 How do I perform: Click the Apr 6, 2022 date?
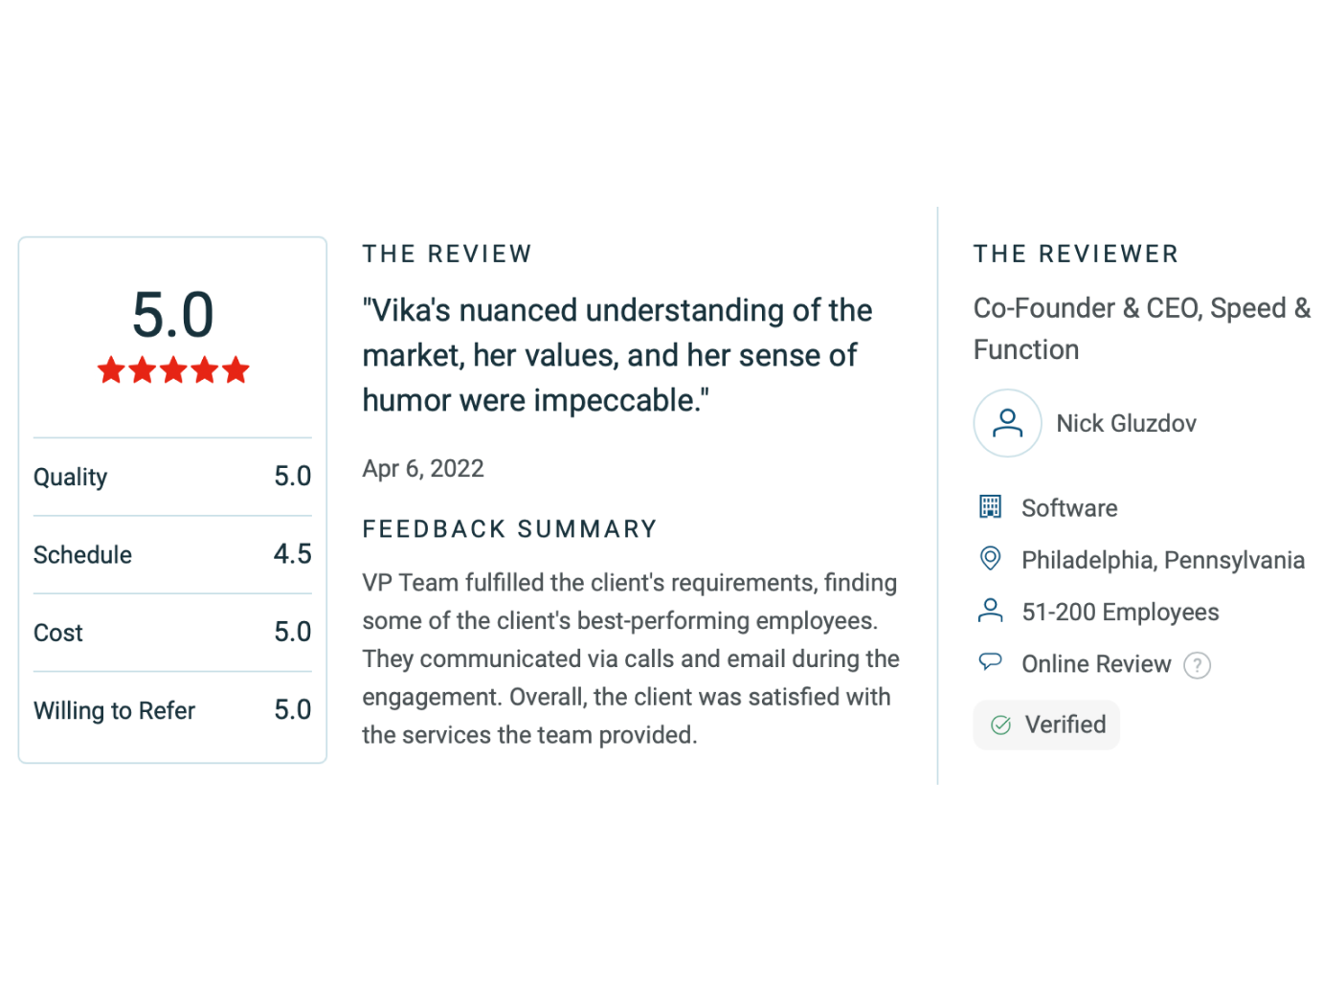[423, 468]
